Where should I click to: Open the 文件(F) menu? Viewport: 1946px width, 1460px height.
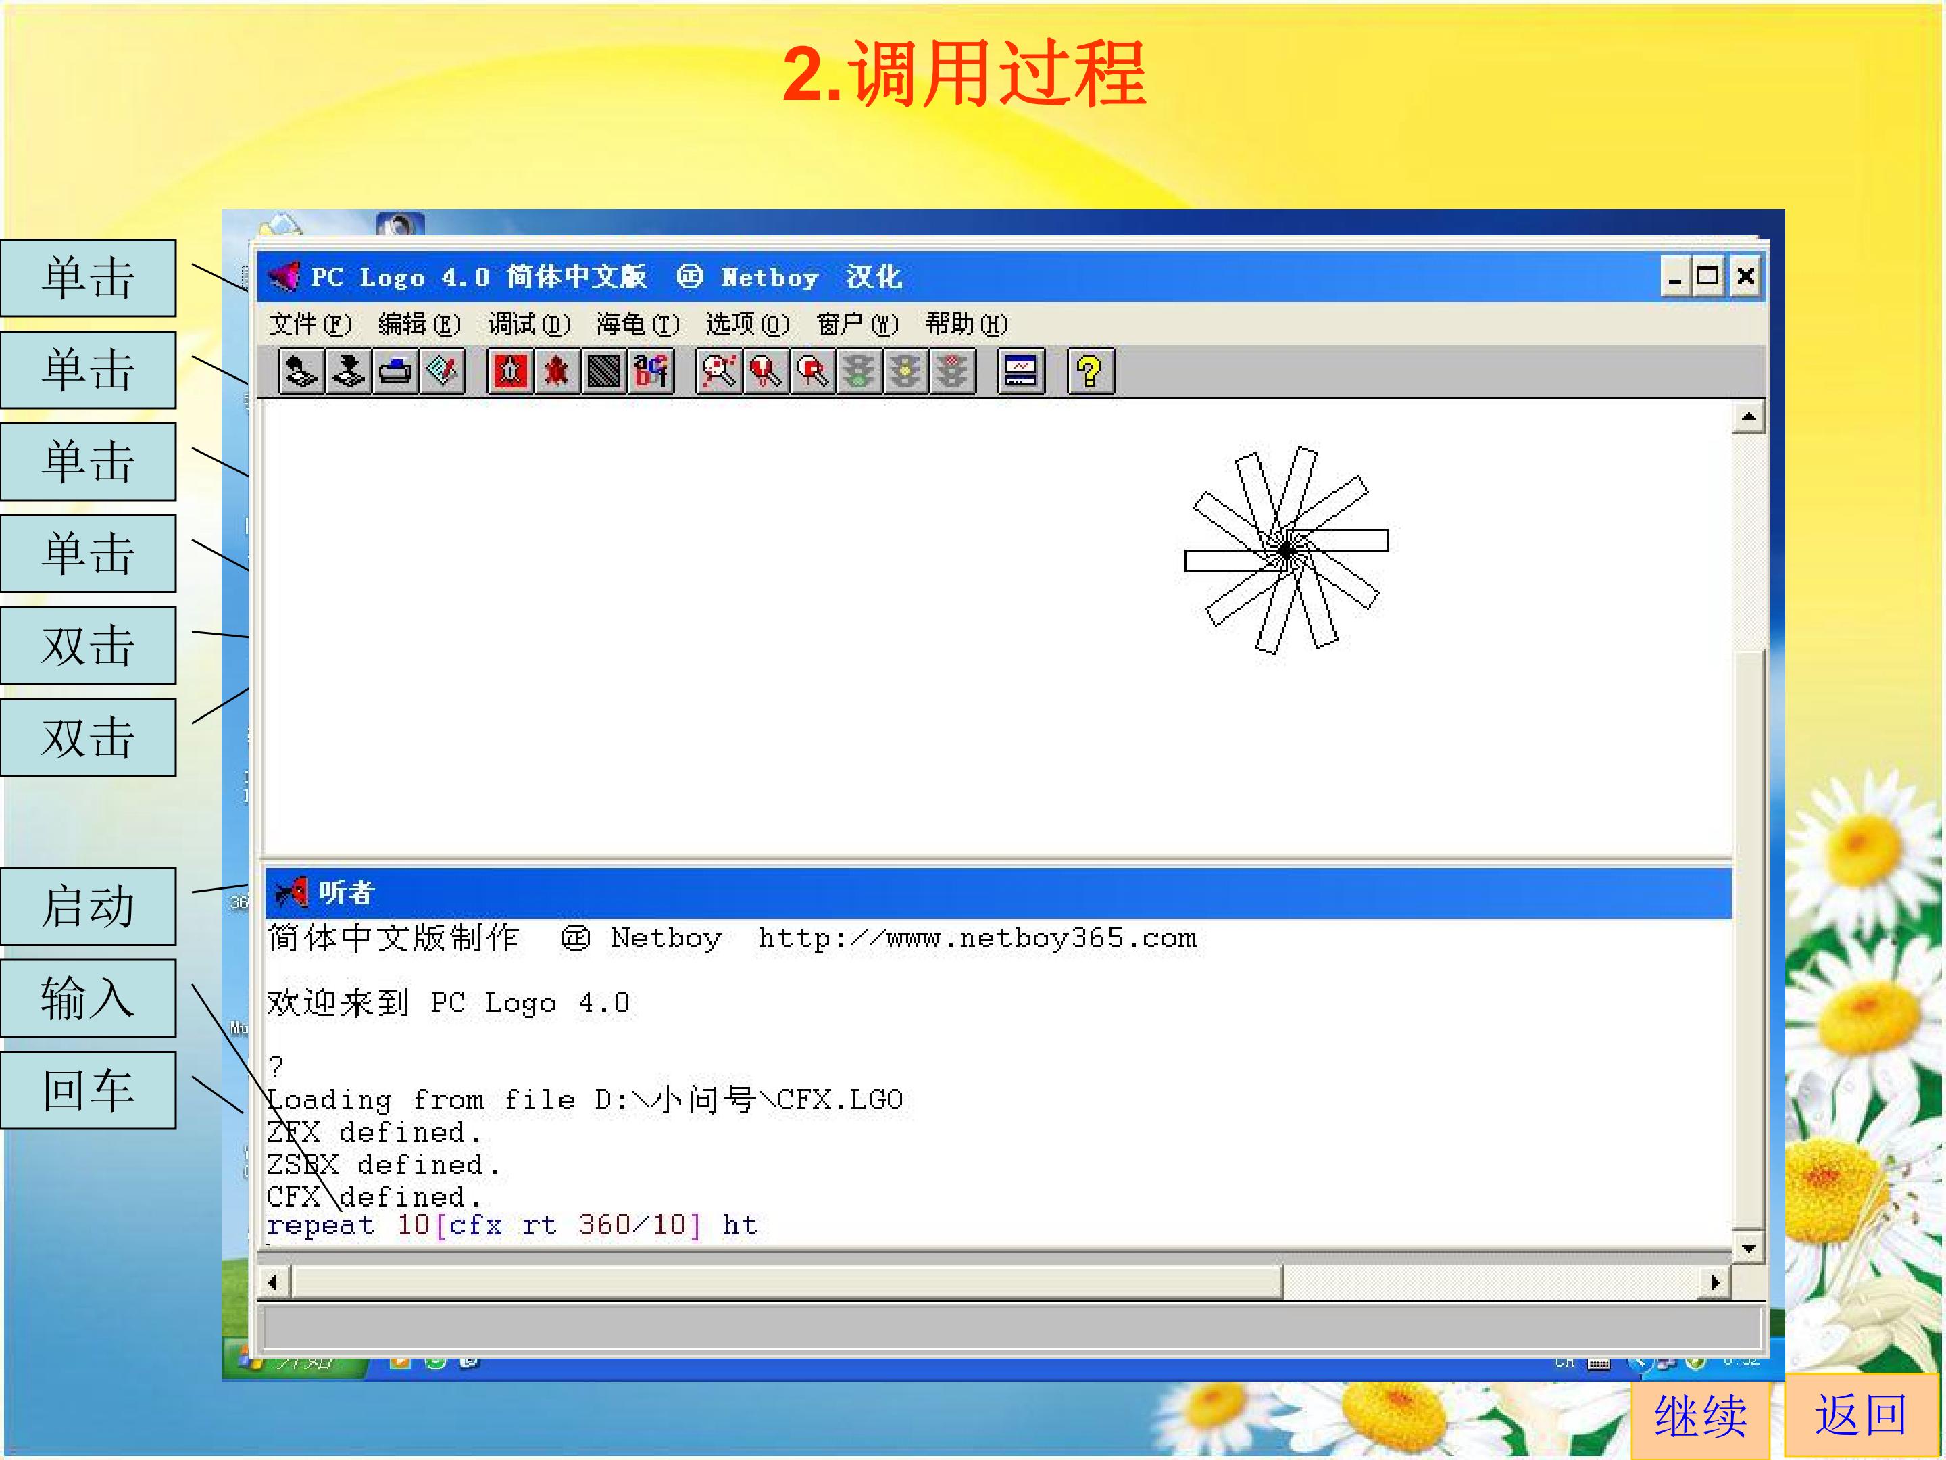click(309, 324)
